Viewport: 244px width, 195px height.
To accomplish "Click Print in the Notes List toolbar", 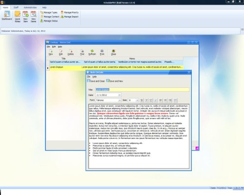I will pyautogui.click(x=102, y=53).
